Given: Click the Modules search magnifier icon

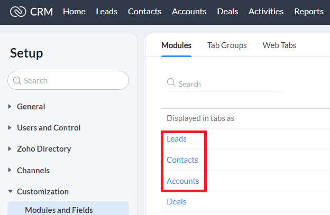Looking at the screenshot, I should point(171,83).
